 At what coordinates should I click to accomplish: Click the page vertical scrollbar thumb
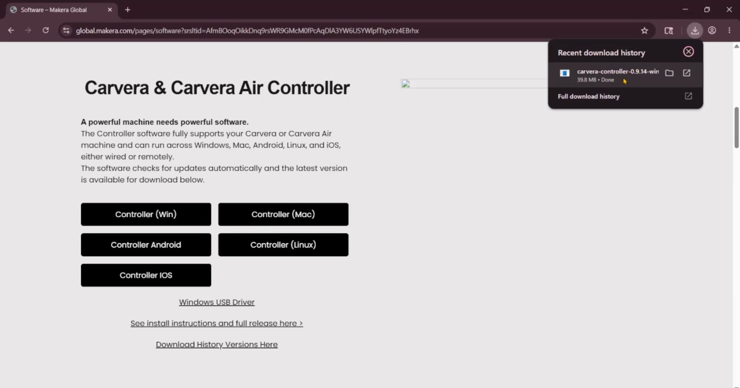coord(736,127)
